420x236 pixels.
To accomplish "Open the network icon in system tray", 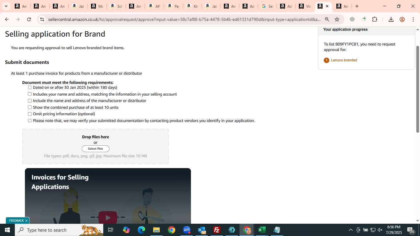I will 373,230.
